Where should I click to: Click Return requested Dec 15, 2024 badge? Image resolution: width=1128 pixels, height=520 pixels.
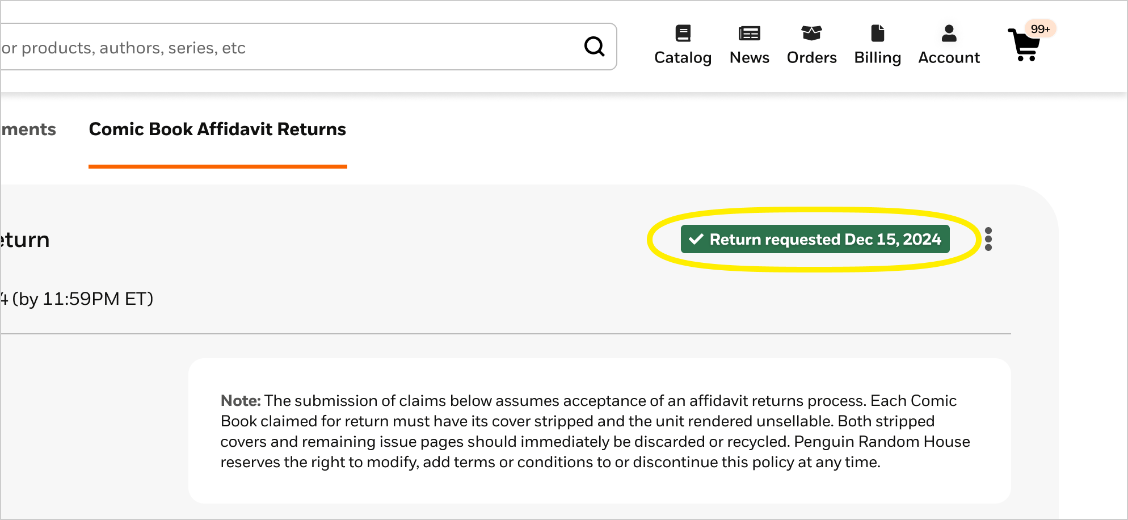tap(815, 239)
